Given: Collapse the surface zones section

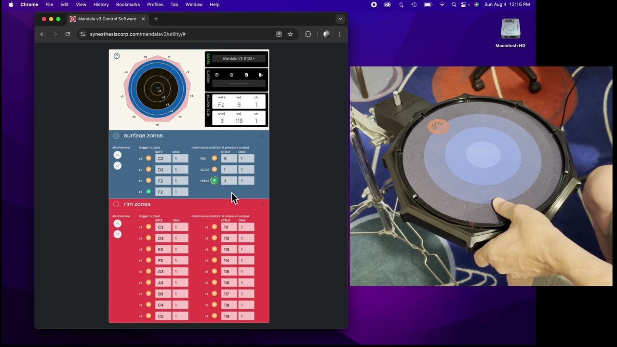Looking at the screenshot, I should (x=262, y=136).
